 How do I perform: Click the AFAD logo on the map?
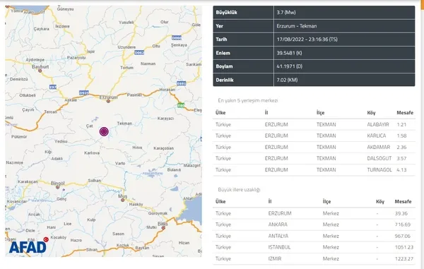[28, 246]
